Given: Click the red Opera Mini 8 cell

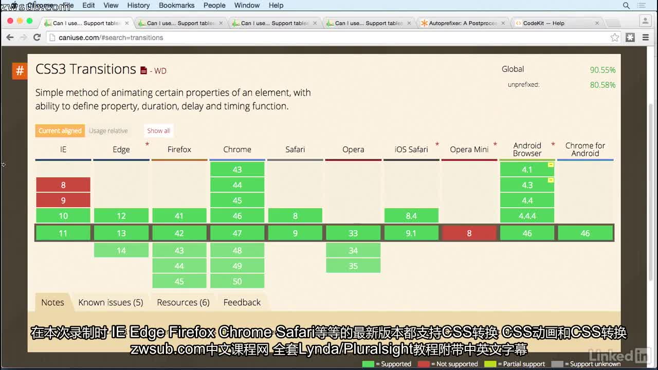Looking at the screenshot, I should click(x=469, y=233).
